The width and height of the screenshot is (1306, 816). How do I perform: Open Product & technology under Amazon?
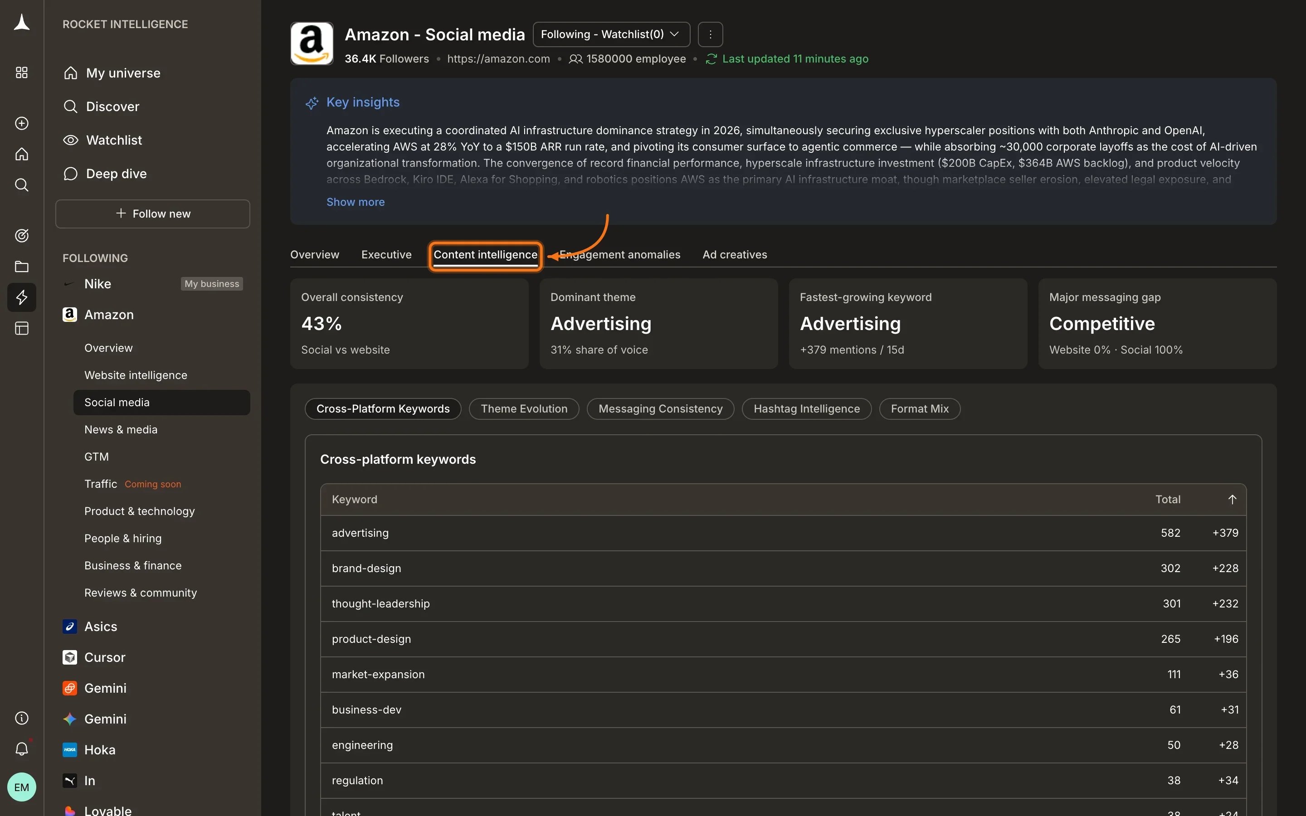162,511
